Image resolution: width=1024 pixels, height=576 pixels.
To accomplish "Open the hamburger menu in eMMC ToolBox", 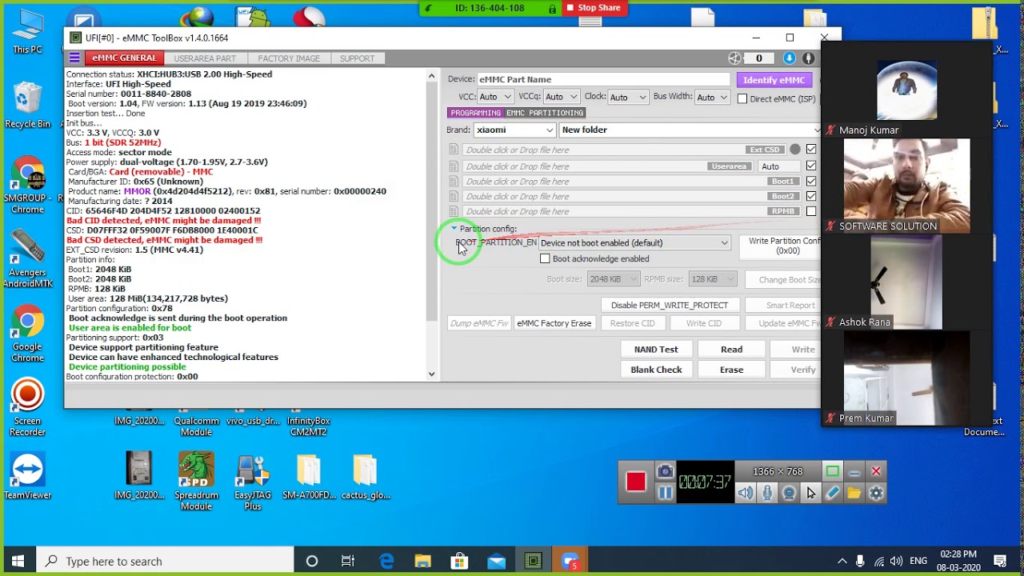I will (x=74, y=58).
